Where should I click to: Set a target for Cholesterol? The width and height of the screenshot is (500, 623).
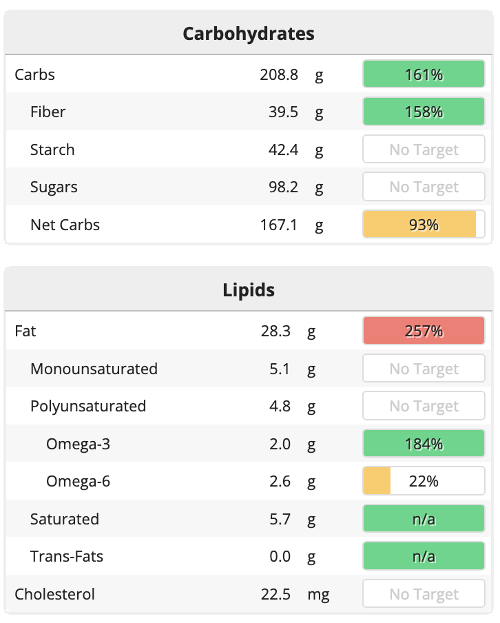[424, 594]
